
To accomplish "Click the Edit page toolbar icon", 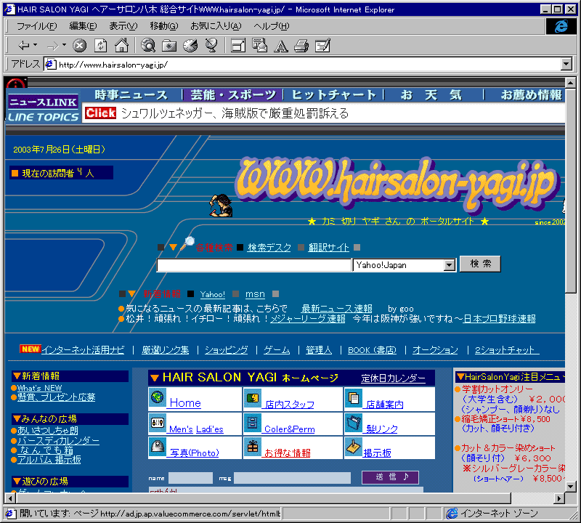I will point(322,46).
